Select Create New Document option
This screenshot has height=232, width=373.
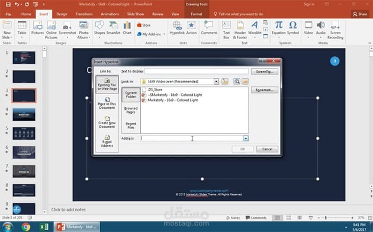(x=107, y=122)
